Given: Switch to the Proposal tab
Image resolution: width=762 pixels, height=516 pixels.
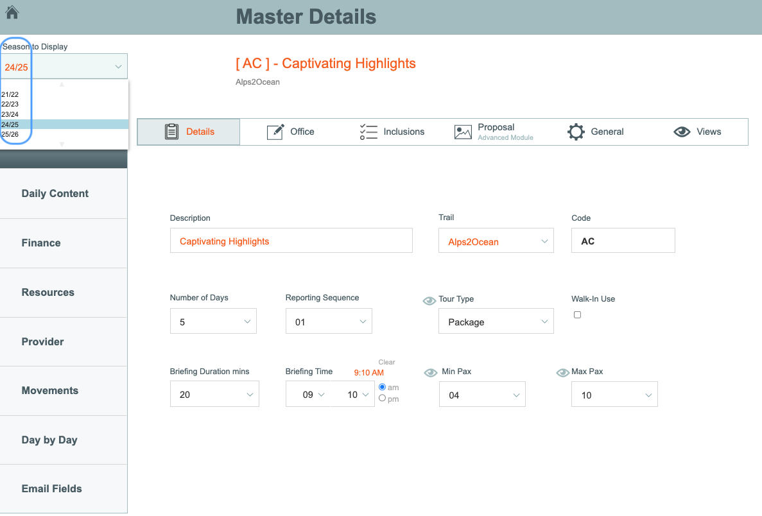Looking at the screenshot, I should pyautogui.click(x=494, y=132).
